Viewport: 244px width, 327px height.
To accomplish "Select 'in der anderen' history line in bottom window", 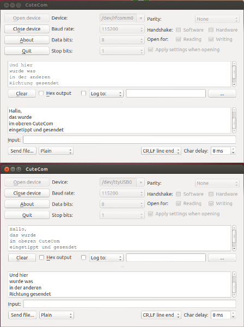I will tap(25, 288).
